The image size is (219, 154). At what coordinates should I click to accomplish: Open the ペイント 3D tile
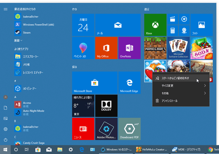[x=83, y=48]
